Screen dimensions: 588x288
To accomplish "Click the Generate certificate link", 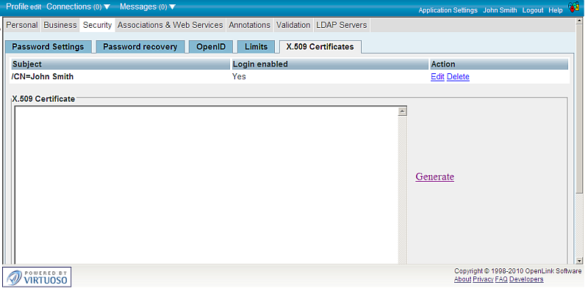I will coord(434,177).
